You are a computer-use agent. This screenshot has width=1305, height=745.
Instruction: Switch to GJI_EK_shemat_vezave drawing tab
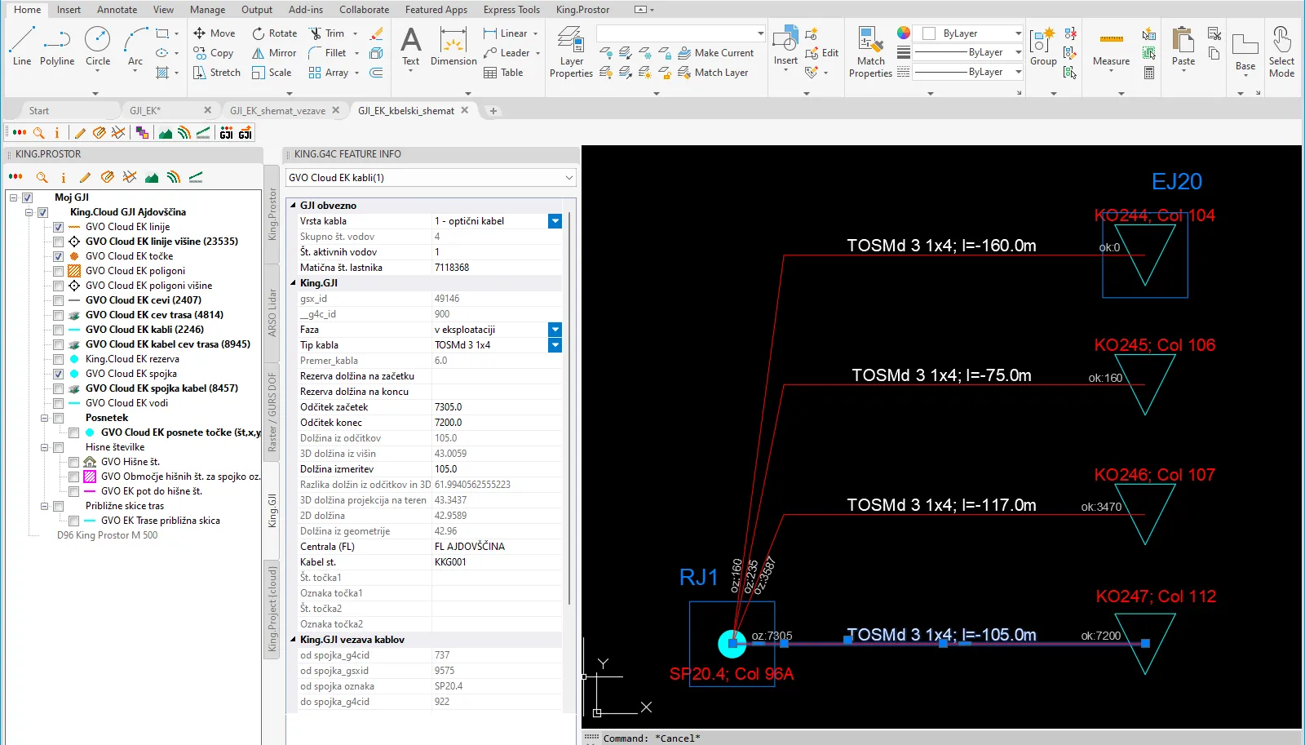click(277, 111)
